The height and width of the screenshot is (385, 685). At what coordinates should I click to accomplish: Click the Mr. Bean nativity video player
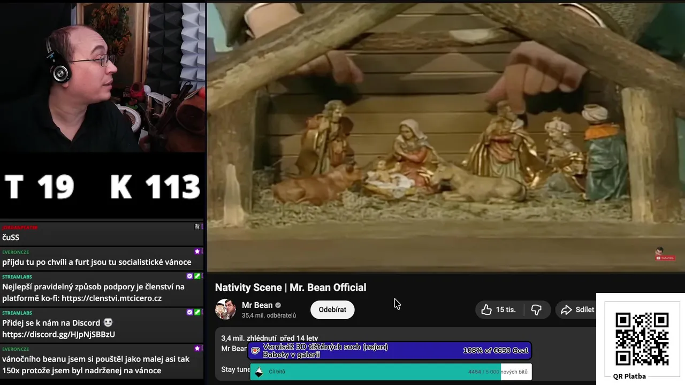446,137
